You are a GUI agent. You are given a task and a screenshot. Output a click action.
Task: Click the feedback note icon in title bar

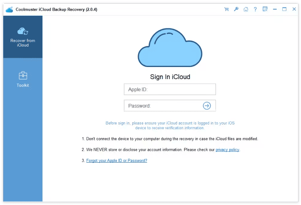[x=265, y=9]
